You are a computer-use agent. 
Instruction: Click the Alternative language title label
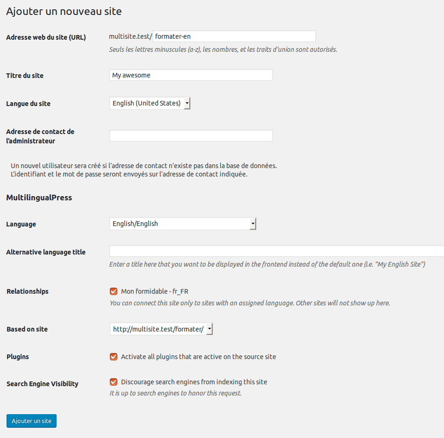tap(46, 252)
